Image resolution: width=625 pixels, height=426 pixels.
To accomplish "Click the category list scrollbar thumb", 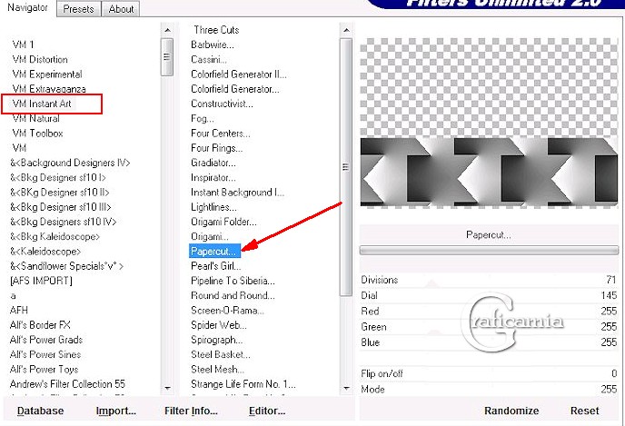I will point(167,57).
